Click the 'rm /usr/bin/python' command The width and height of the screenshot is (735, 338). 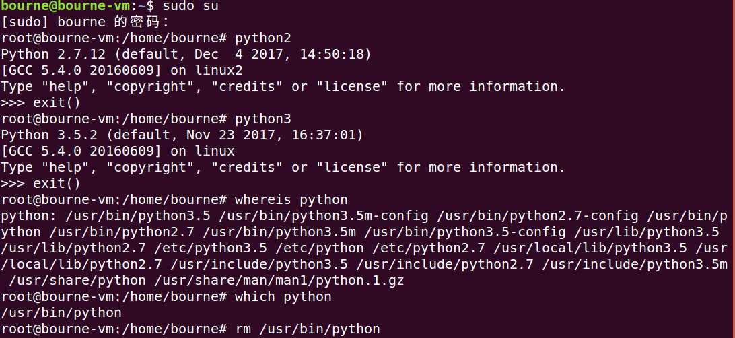point(307,329)
